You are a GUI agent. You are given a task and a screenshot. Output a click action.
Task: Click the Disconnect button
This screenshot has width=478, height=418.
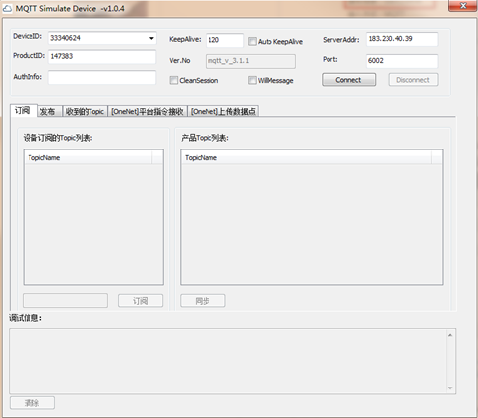[413, 80]
